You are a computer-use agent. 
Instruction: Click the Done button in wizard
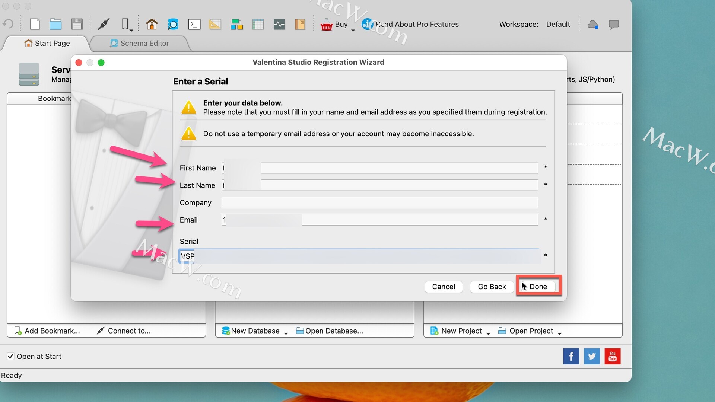(538, 287)
